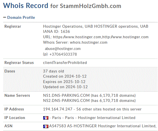The image size is (158, 131).
Task: Click the clientTransferProhibited status
Action: 65,63
